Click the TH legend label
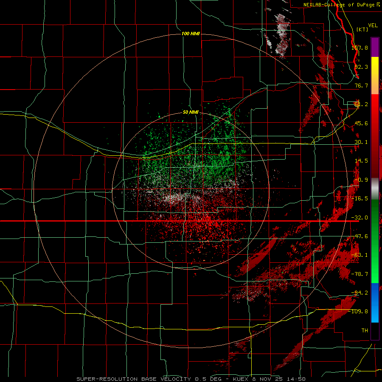Screen dimensions: 382x382 tap(365, 331)
